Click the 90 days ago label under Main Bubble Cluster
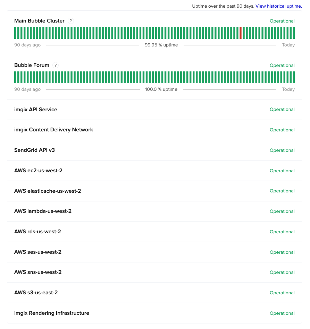Image resolution: width=310 pixels, height=329 pixels. [x=27, y=45]
